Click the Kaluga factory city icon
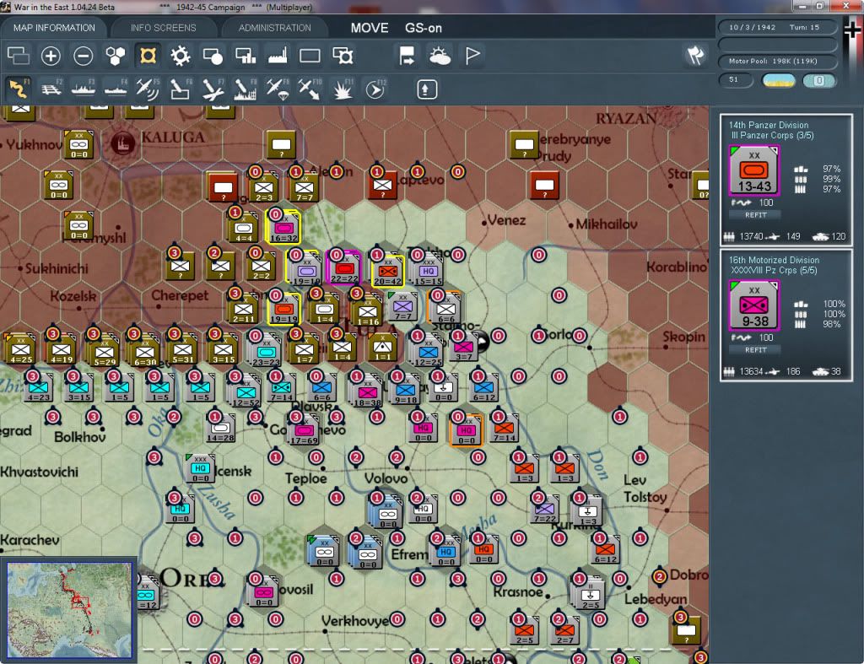Viewport: 864px width, 664px height. (x=122, y=143)
